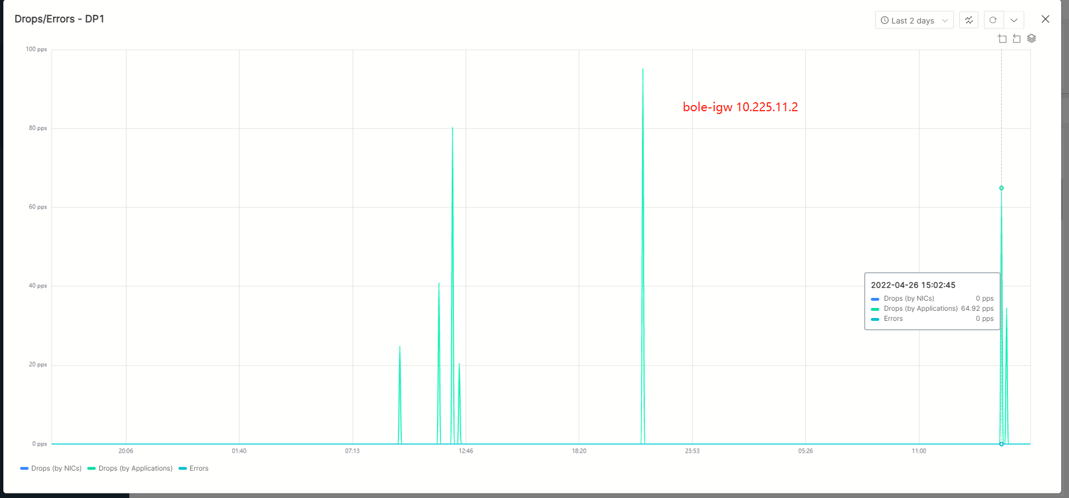Click the line-chart compare icon button
1069x498 pixels.
[969, 20]
